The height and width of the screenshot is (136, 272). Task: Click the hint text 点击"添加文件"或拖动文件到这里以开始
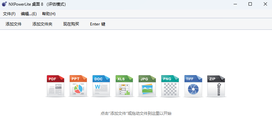(136, 113)
